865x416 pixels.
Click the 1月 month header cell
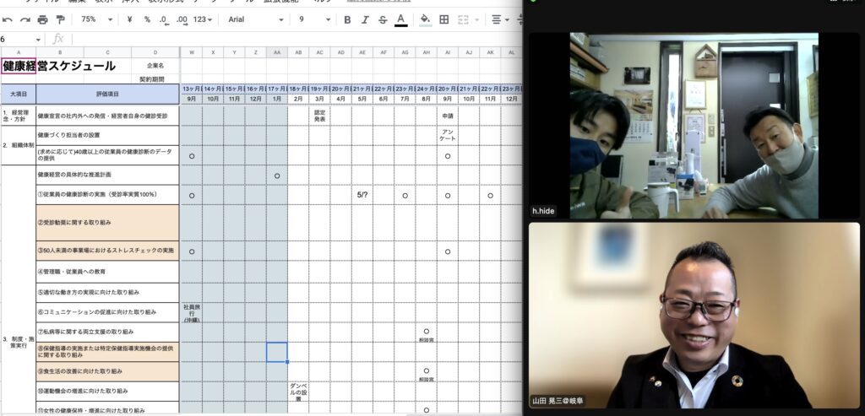tap(277, 100)
